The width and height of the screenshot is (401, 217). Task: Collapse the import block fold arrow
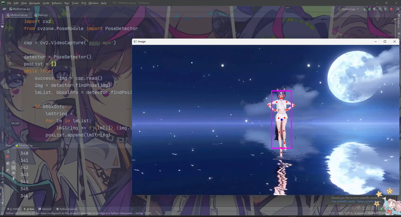22,21
